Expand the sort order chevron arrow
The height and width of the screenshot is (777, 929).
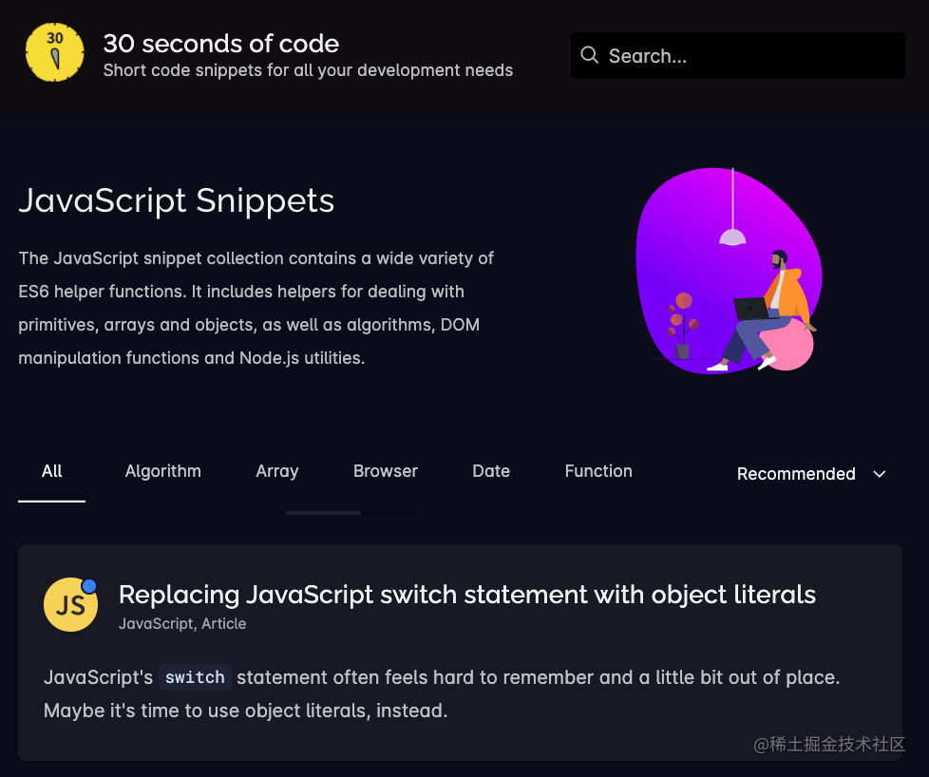click(879, 474)
